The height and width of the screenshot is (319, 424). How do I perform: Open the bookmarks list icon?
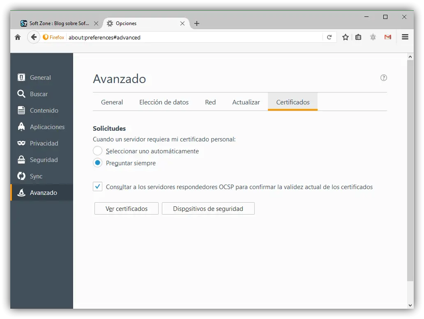[x=358, y=37]
